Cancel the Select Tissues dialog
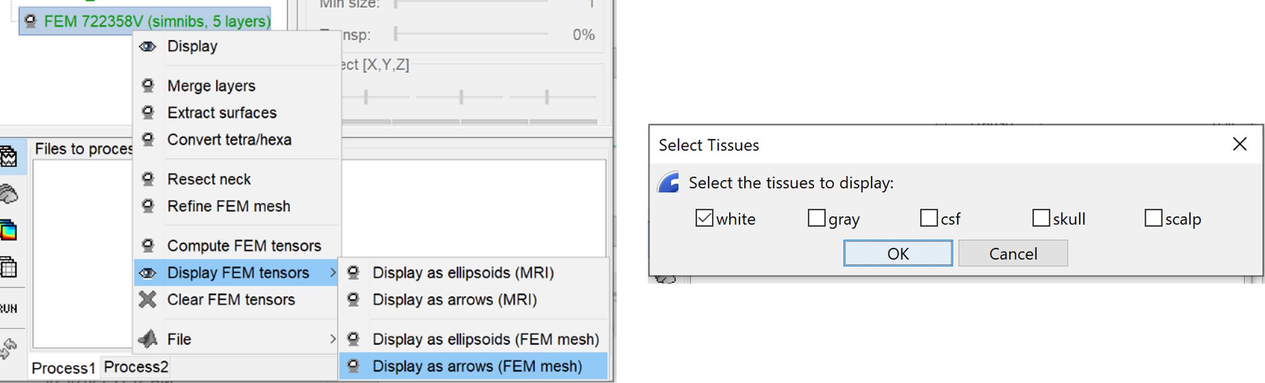 [1012, 254]
